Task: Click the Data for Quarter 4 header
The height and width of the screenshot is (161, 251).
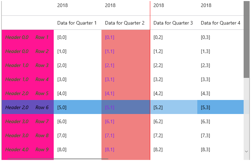Action: [x=220, y=23]
